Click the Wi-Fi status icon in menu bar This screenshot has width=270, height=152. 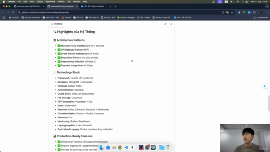click(x=238, y=2)
